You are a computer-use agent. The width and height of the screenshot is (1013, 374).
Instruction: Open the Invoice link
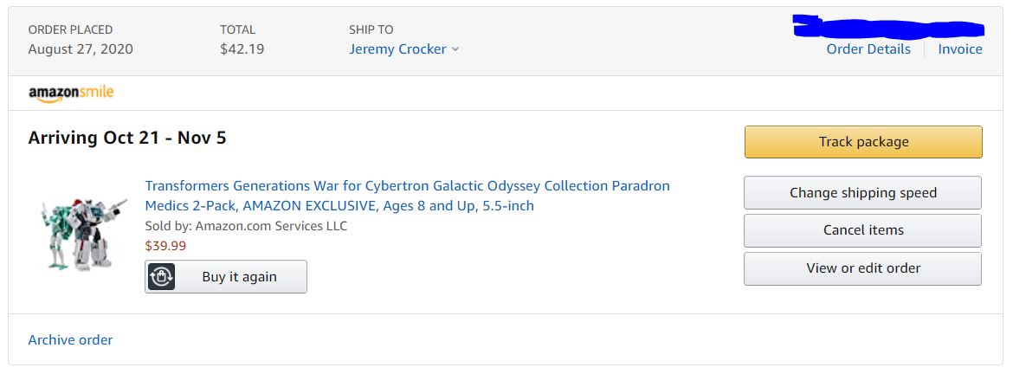click(x=960, y=49)
